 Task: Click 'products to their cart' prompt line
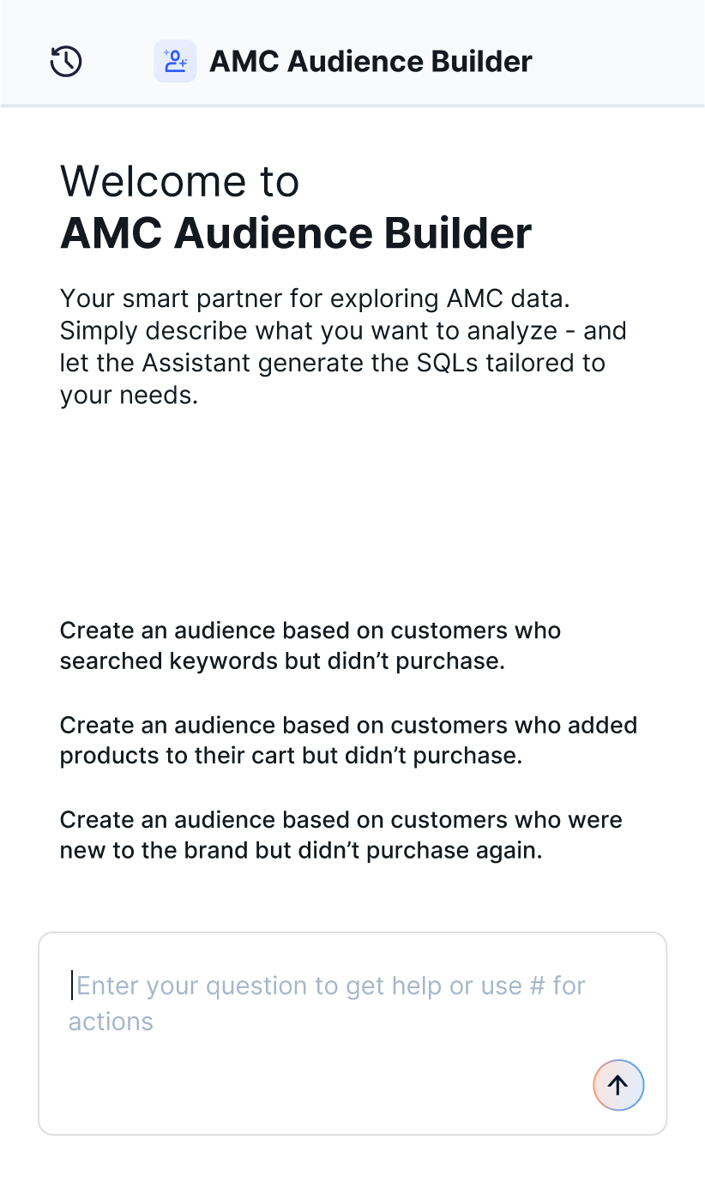[291, 757]
